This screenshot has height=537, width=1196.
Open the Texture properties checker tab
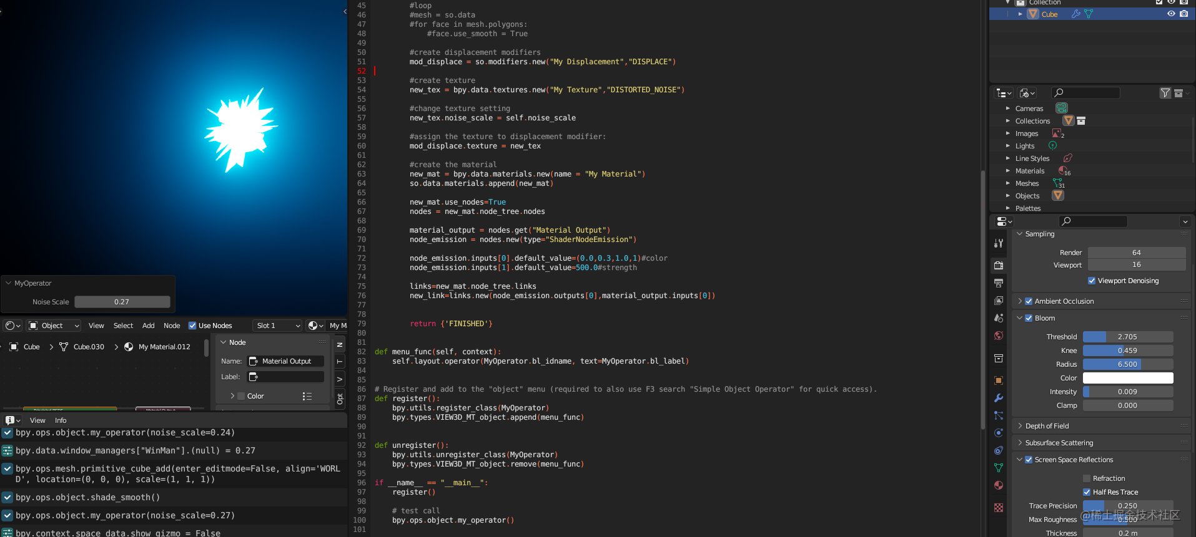click(999, 508)
